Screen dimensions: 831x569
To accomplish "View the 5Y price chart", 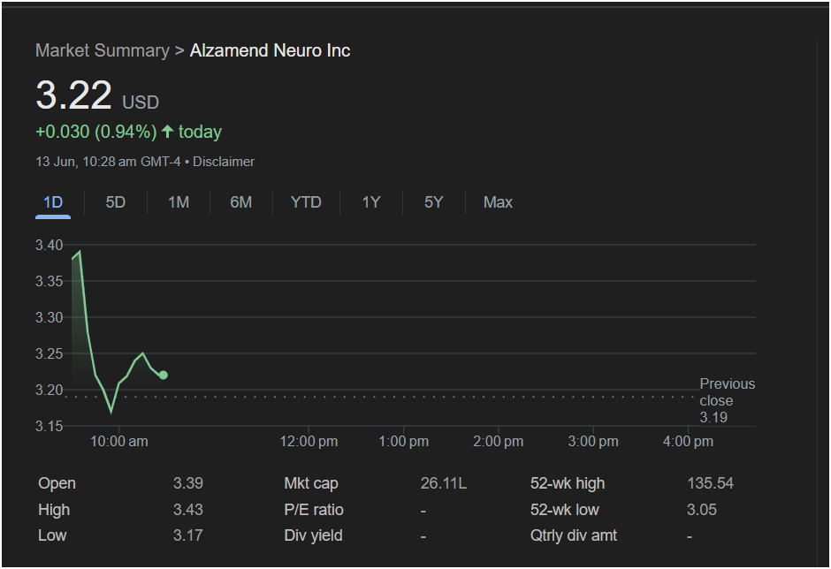I will (433, 202).
